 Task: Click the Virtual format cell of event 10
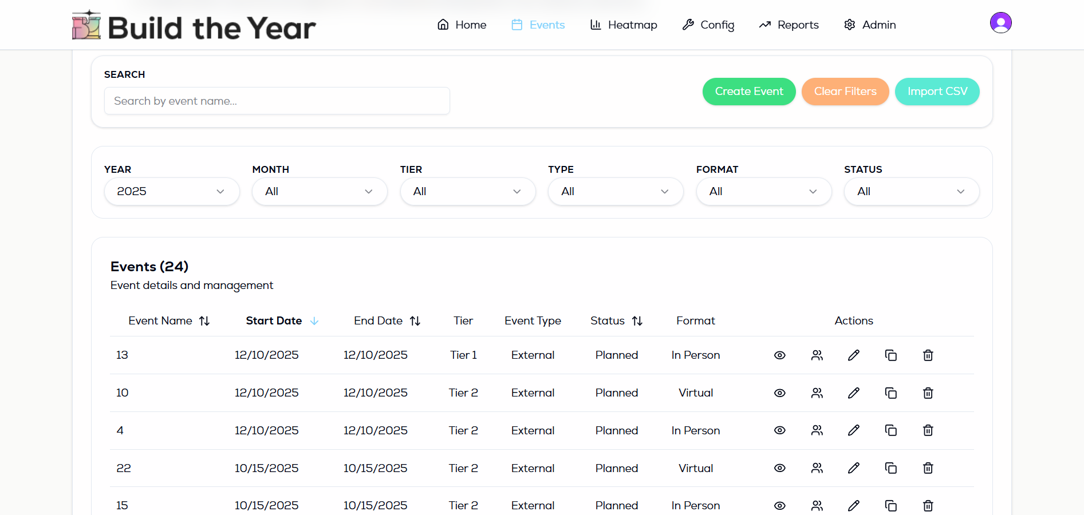click(696, 393)
